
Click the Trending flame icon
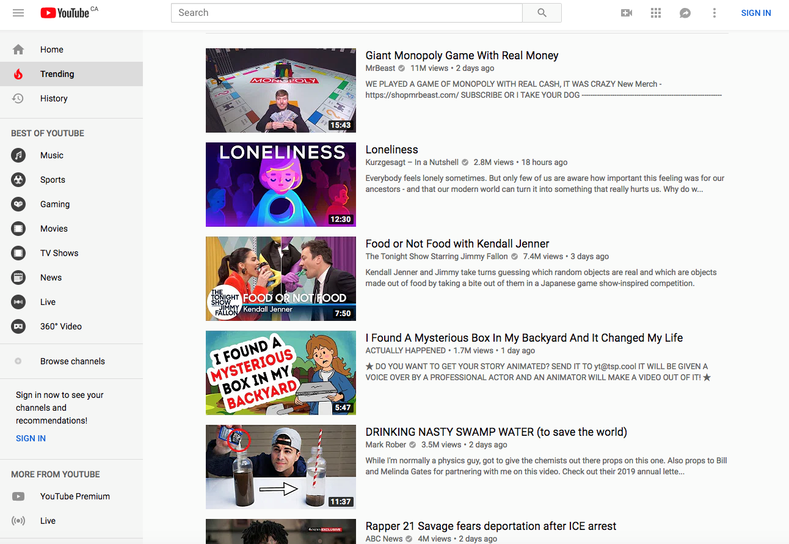18,74
